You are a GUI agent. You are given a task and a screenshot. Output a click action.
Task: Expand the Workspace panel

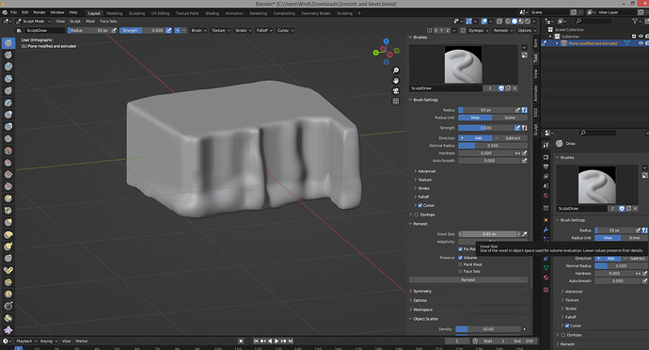(421, 310)
